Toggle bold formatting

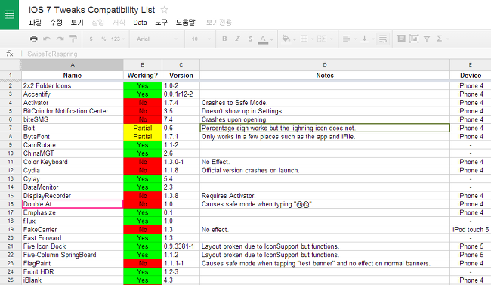pos(224,39)
